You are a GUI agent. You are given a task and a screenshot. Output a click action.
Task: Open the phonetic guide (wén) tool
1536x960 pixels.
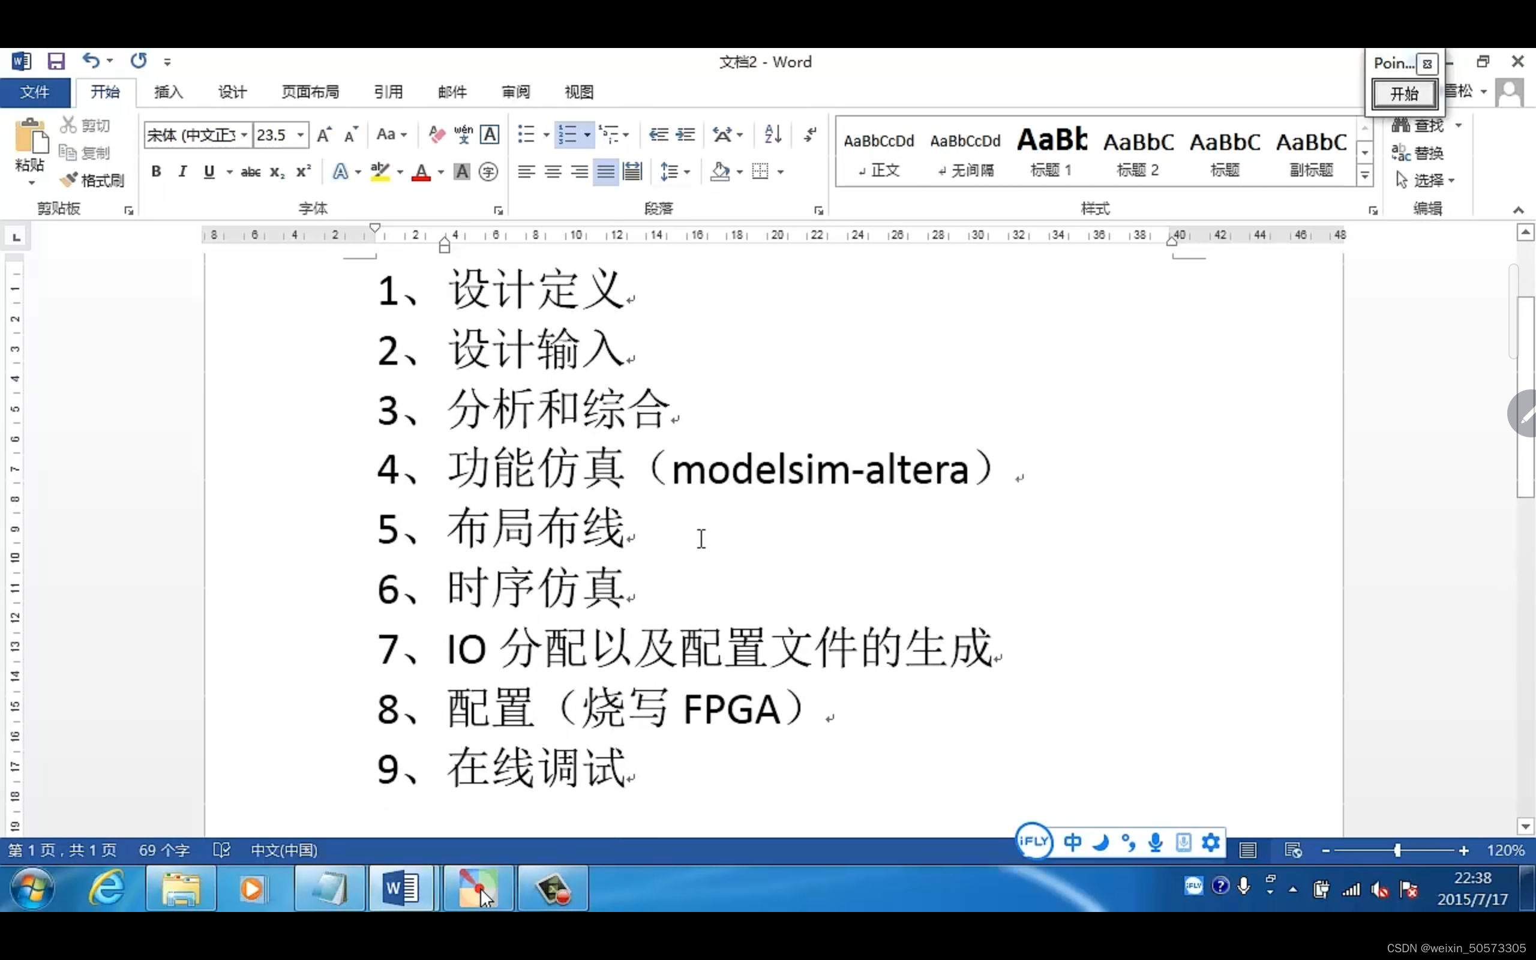pyautogui.click(x=463, y=134)
